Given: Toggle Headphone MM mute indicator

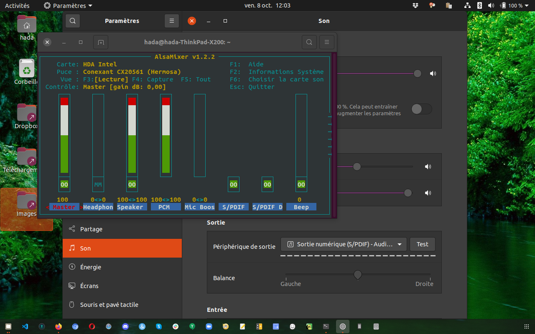Looking at the screenshot, I should point(98,185).
